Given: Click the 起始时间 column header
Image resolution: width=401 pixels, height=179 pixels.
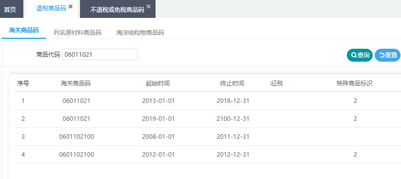Looking at the screenshot, I should [x=158, y=84].
